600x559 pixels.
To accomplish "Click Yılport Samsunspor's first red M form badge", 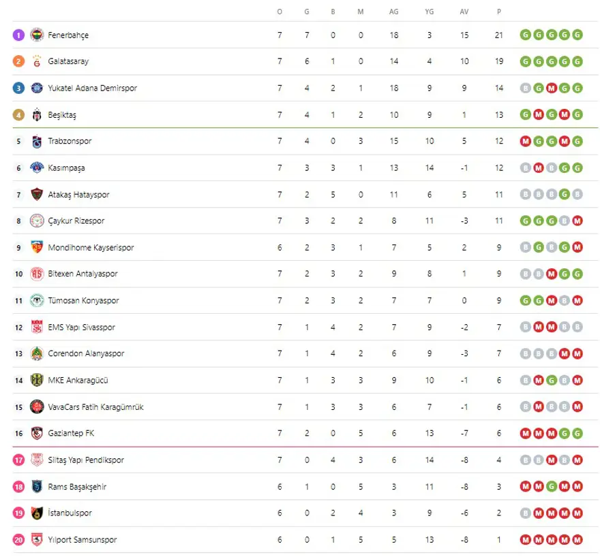I will pos(525,540).
